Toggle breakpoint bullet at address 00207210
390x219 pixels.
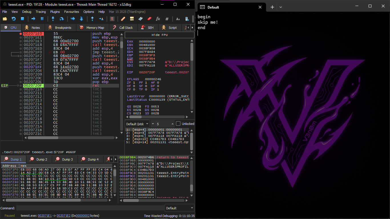[21, 89]
